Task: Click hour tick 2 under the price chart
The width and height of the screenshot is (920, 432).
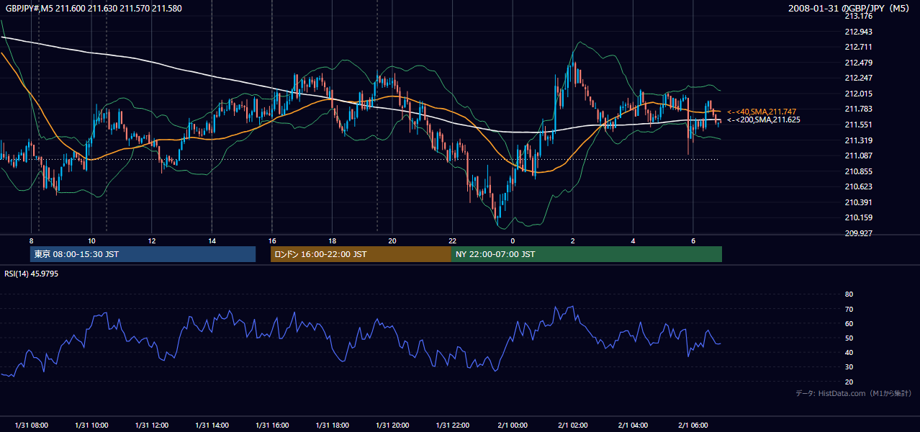Action: click(x=573, y=240)
